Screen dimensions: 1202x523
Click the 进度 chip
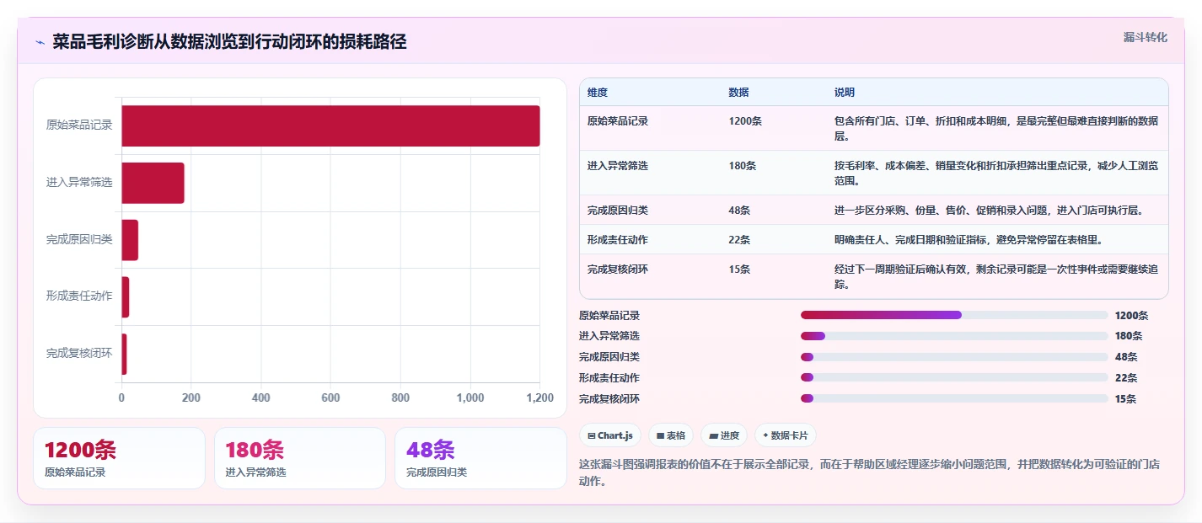click(x=724, y=435)
